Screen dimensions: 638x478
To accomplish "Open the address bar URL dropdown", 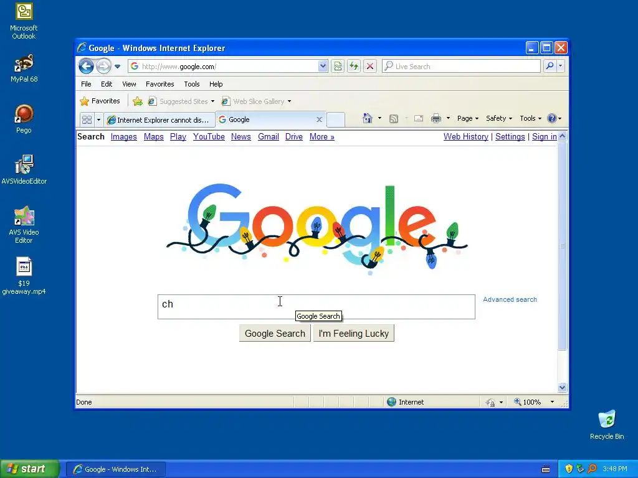I will (x=323, y=66).
